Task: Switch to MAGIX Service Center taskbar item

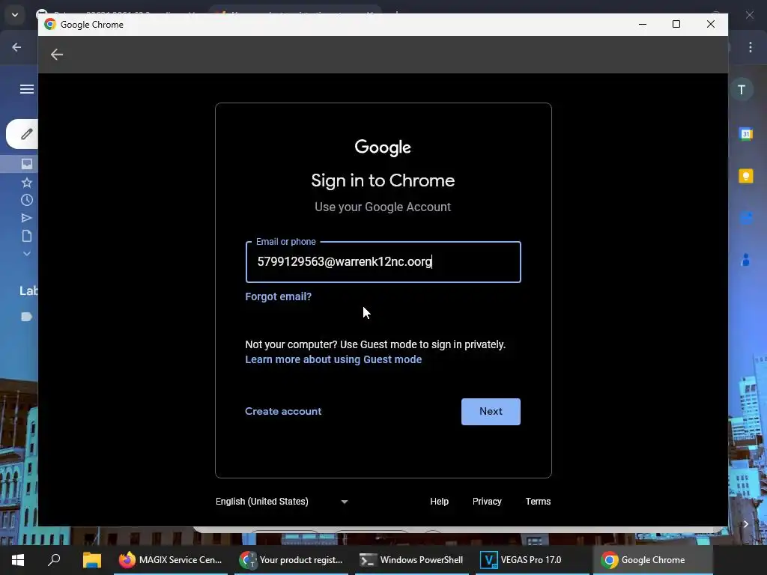Action: click(171, 560)
